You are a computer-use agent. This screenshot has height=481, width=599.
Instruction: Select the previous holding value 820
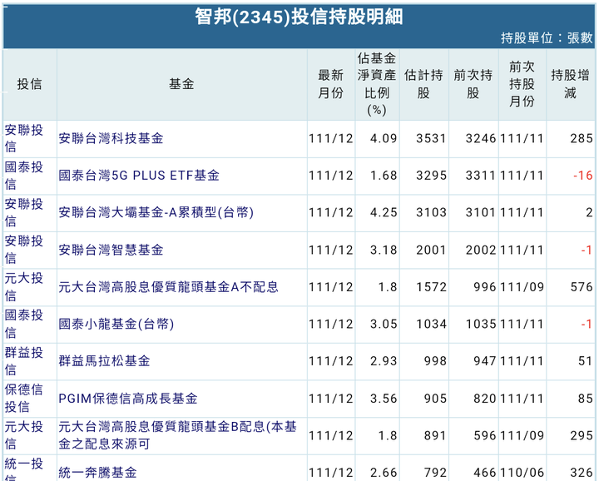[485, 399]
